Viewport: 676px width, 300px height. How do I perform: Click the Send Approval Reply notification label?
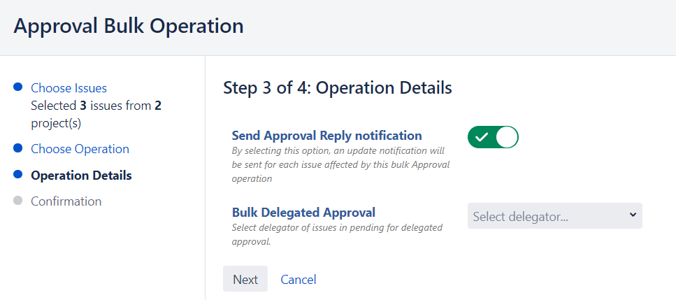[x=326, y=136]
